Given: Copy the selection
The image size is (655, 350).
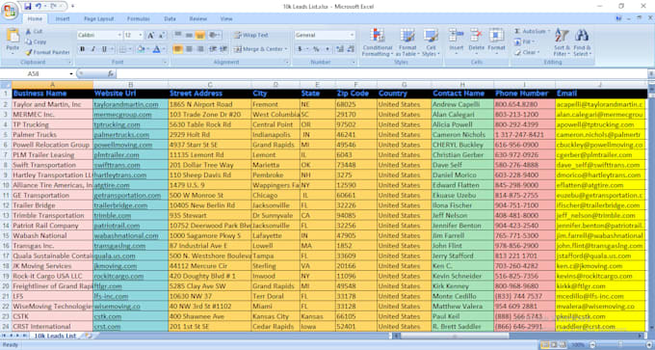Looking at the screenshot, I should 36,41.
